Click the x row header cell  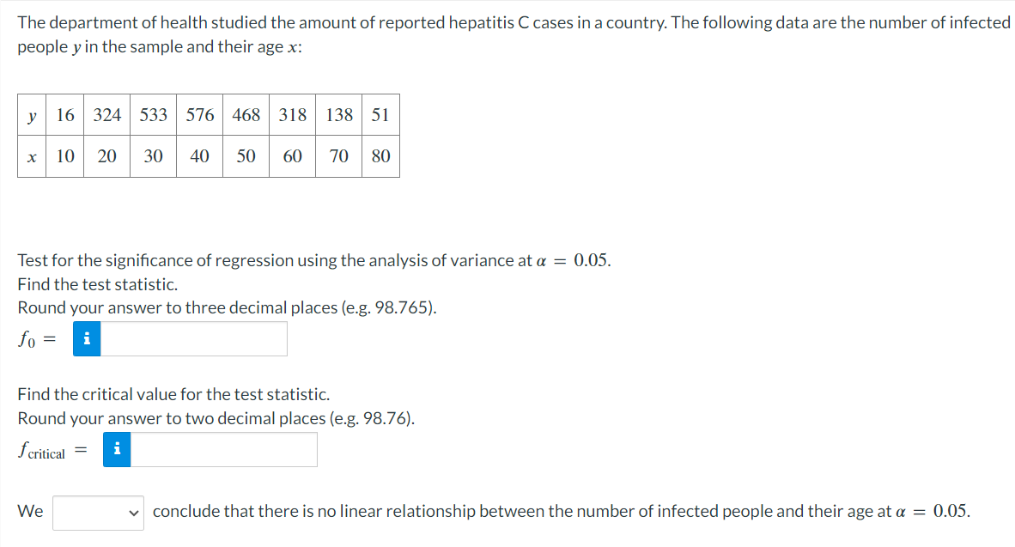pos(32,156)
